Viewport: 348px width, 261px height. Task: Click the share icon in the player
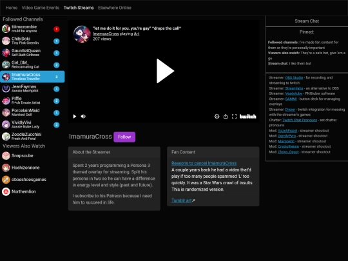226,116
